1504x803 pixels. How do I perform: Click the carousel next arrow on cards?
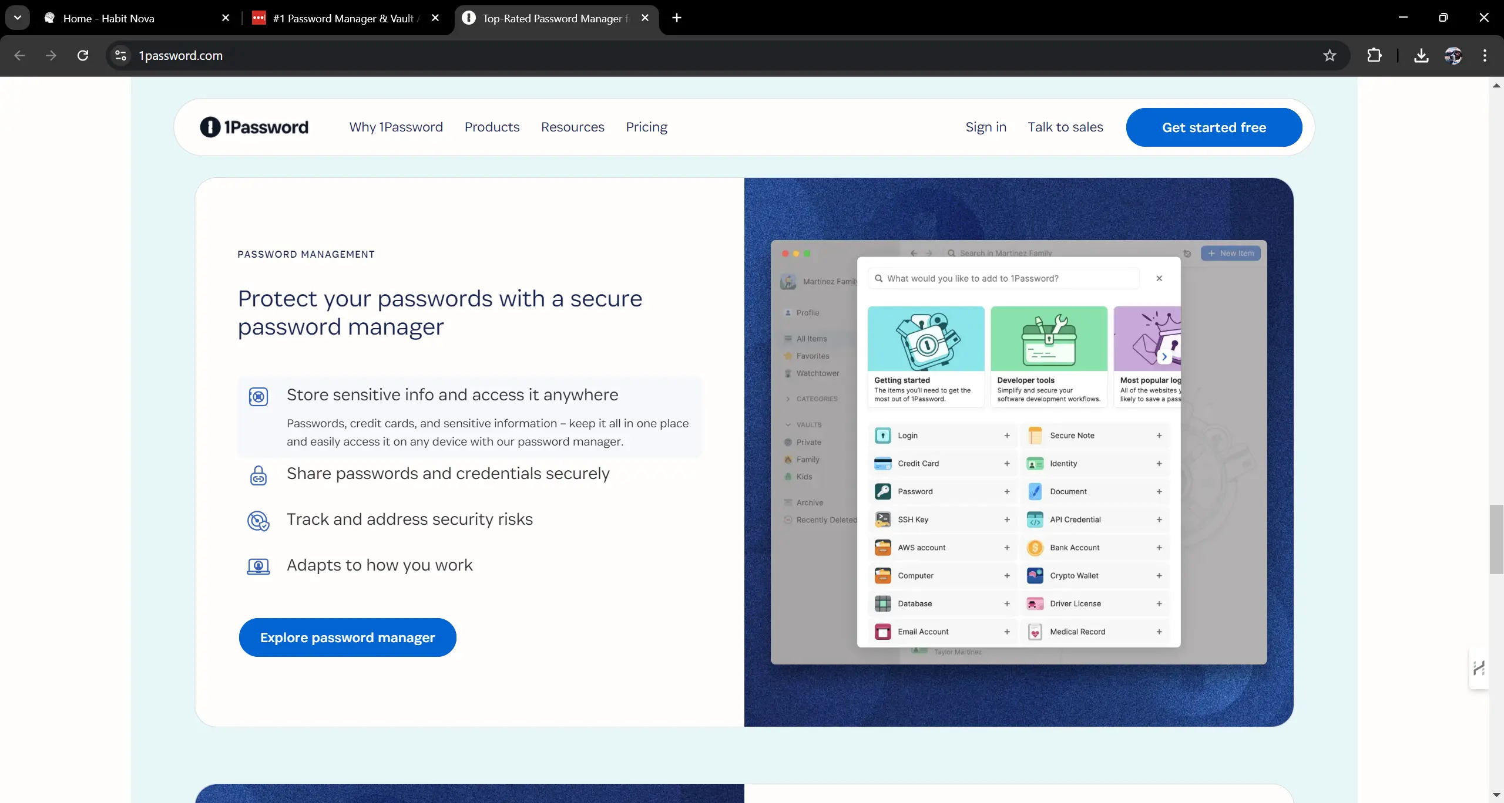(1164, 356)
